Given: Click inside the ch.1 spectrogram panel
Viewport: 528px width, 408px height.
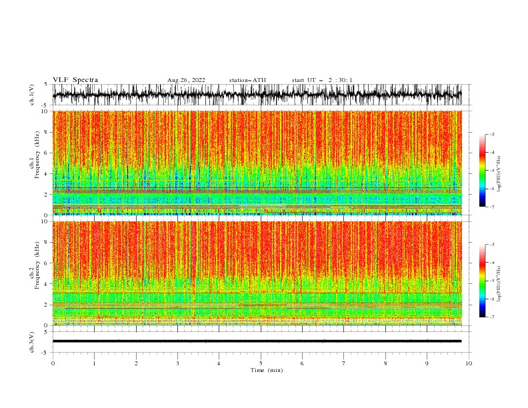Looking at the screenshot, I should [x=257, y=163].
